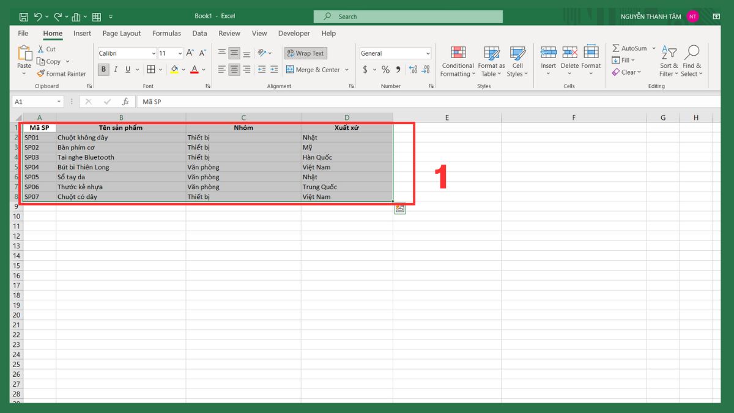Viewport: 734px width, 413px height.
Task: Apply Percent Style number format
Action: (x=385, y=69)
